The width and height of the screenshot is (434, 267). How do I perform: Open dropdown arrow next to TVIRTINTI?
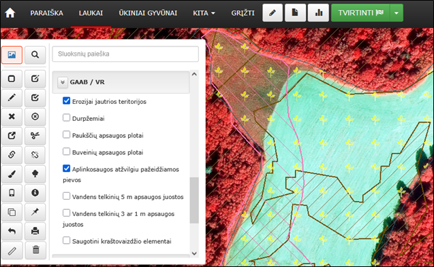click(x=397, y=13)
